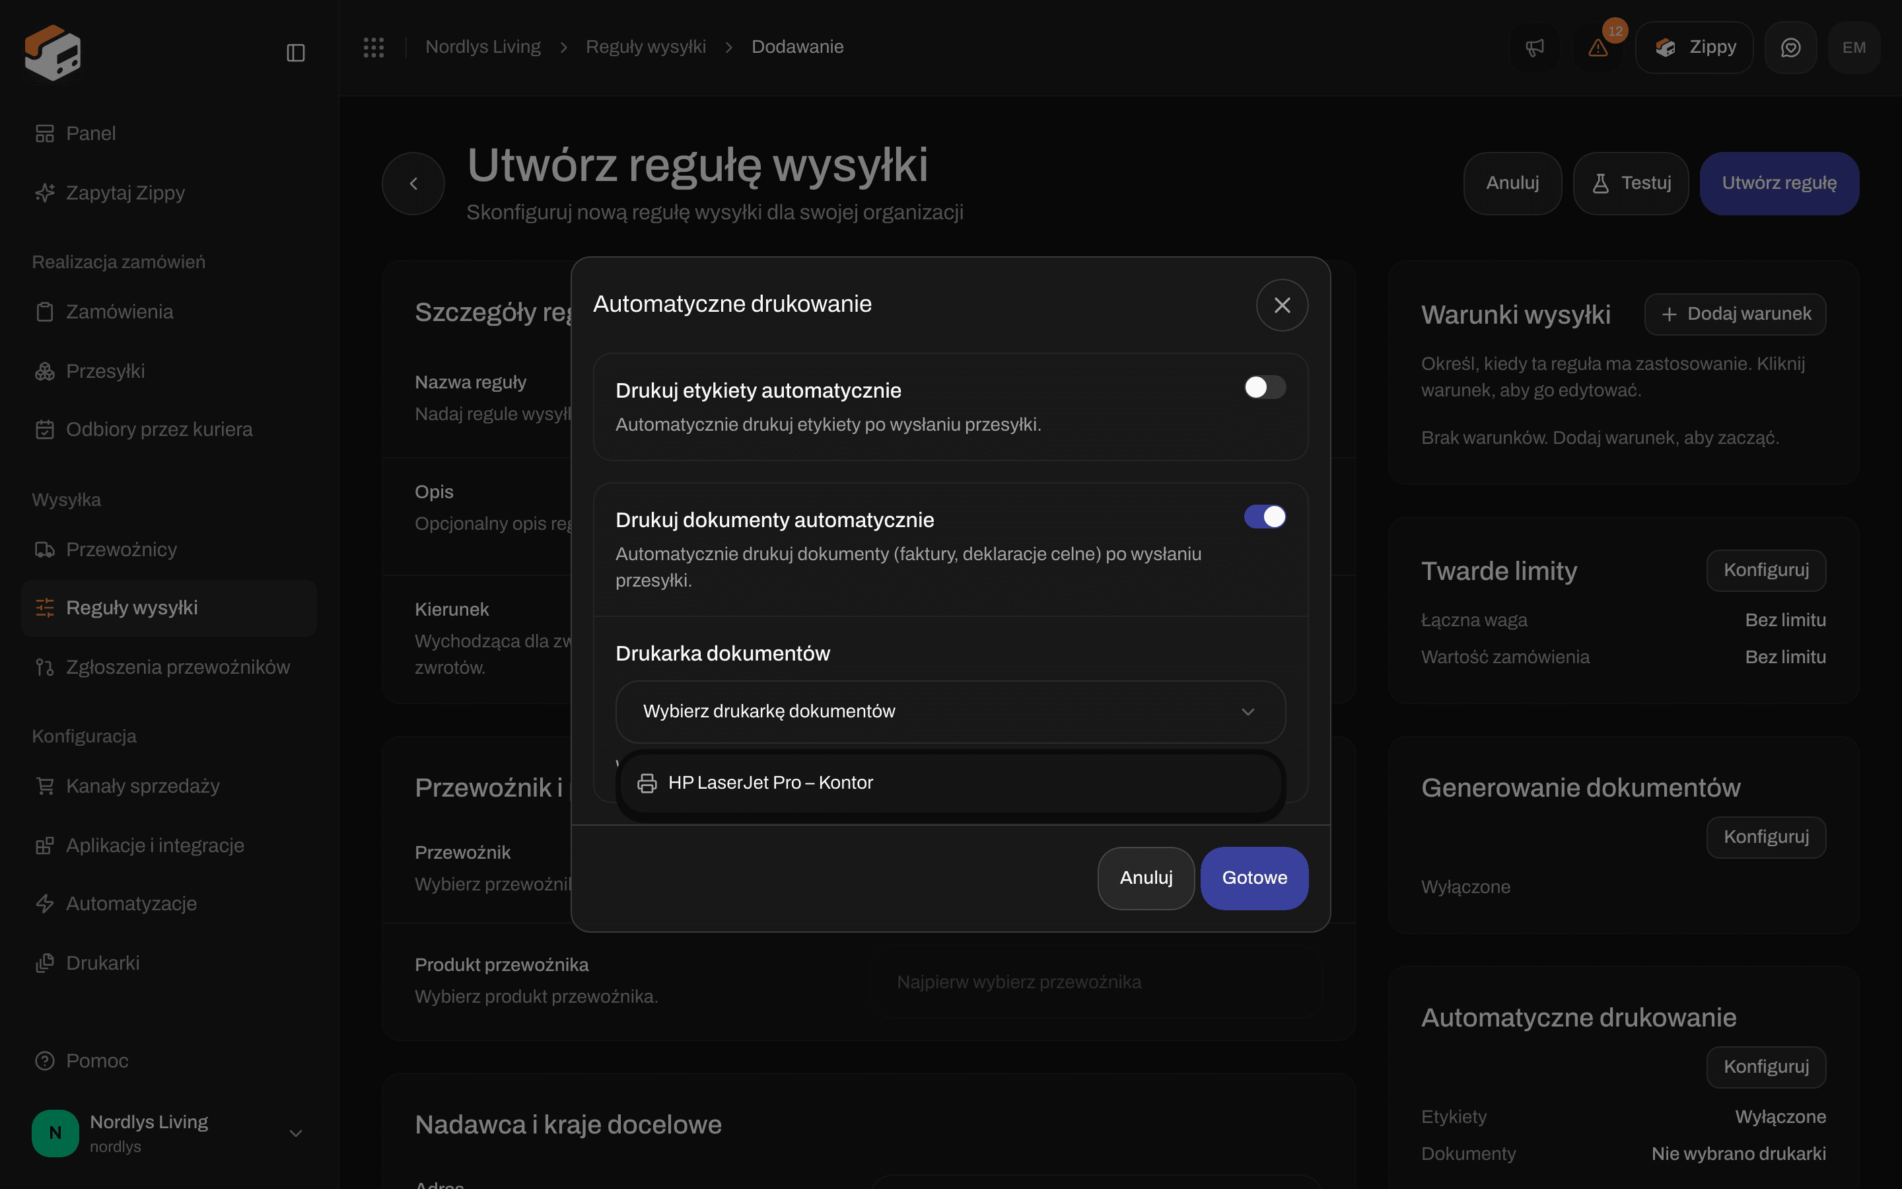Toggle the sidebar collapse icon

click(295, 53)
